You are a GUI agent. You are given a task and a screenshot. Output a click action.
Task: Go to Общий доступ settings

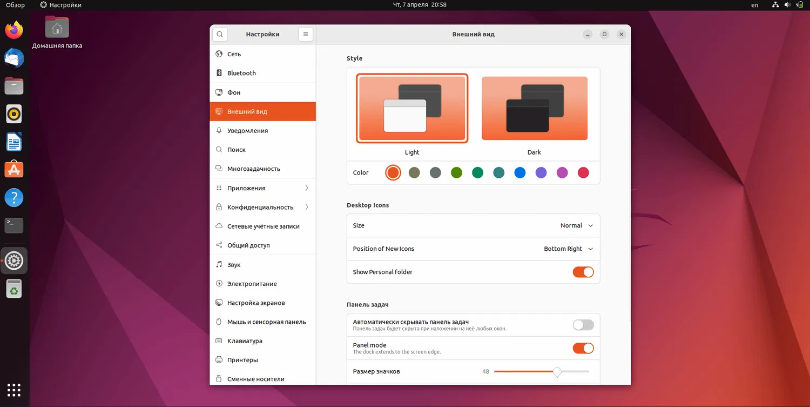coord(262,245)
